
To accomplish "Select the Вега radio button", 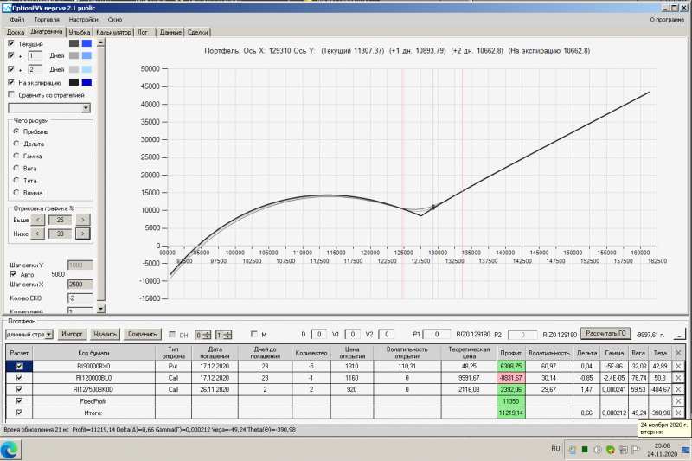I will point(16,168).
